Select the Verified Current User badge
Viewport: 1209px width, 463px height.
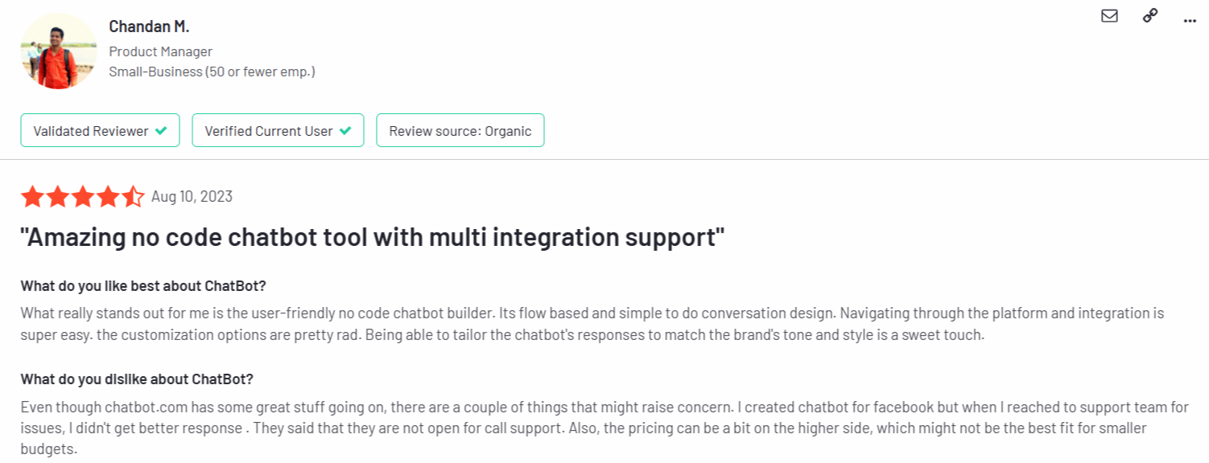pos(278,130)
